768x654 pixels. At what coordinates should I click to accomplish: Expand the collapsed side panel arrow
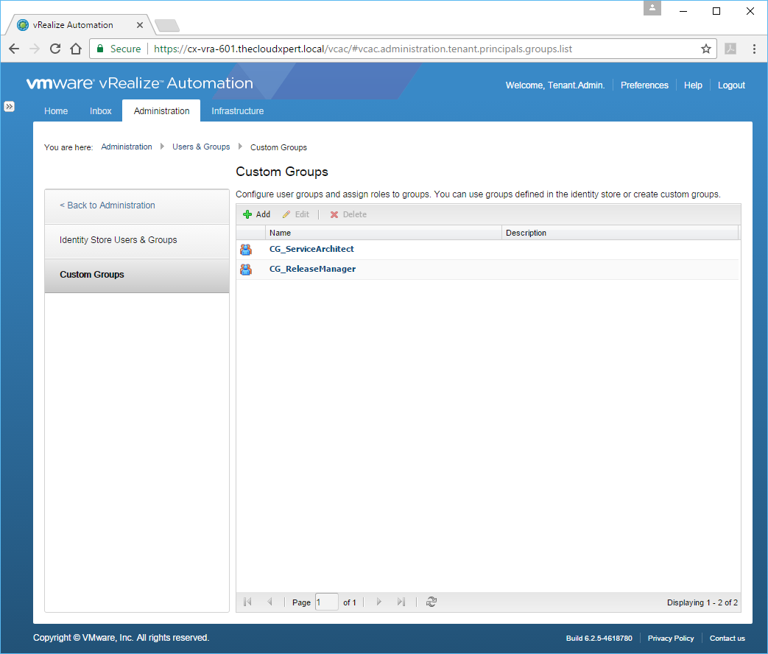click(x=10, y=106)
